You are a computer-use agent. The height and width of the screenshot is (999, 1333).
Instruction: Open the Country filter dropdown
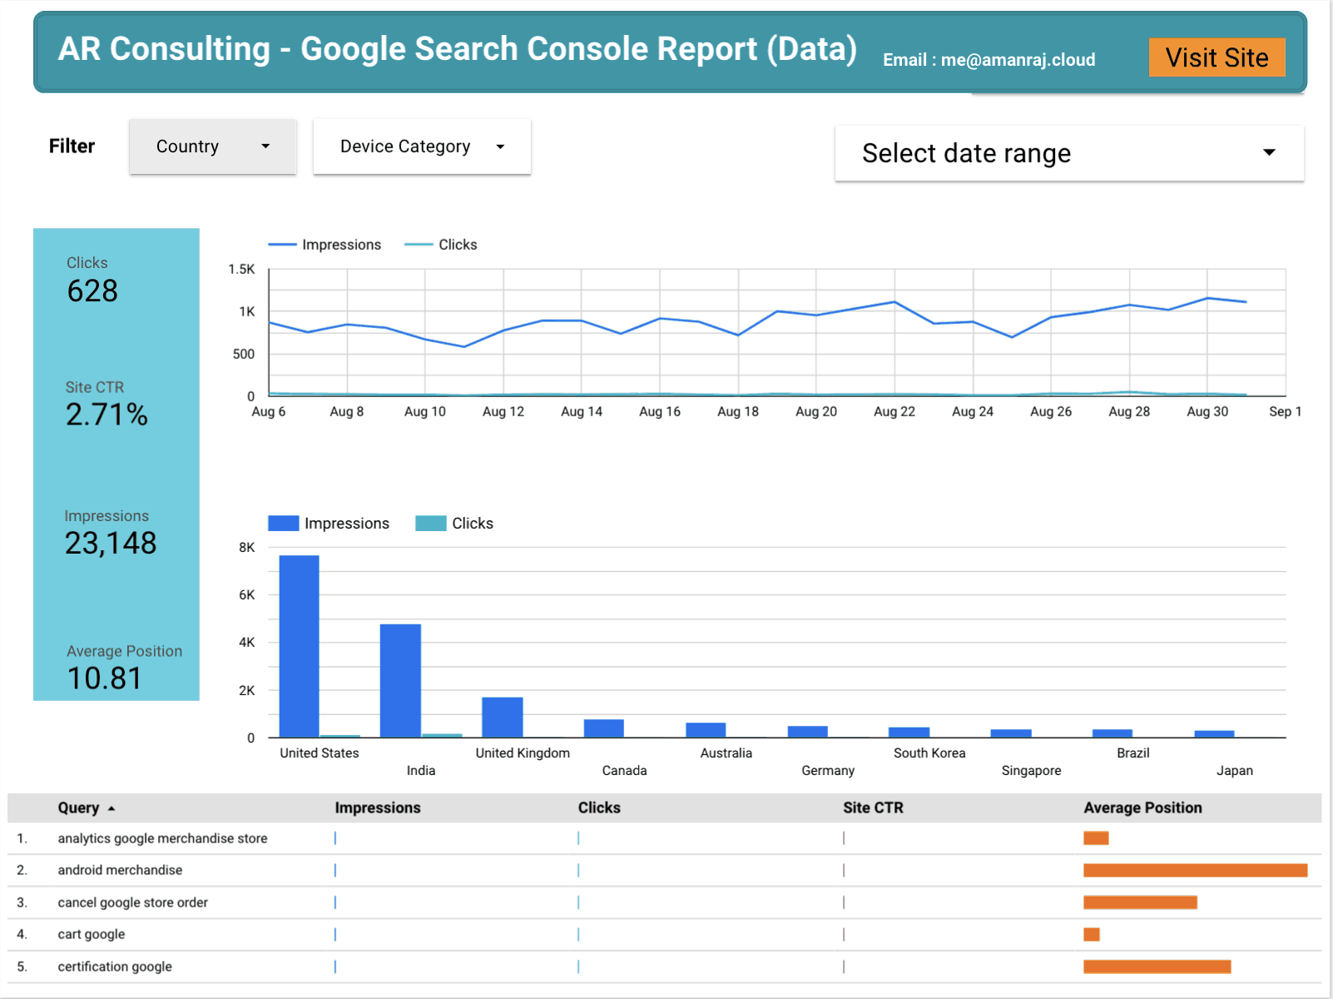pyautogui.click(x=212, y=147)
